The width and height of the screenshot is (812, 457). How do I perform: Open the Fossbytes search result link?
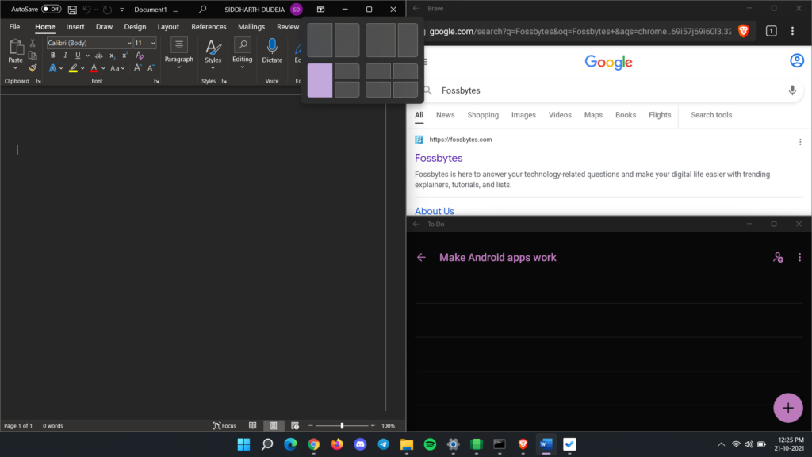(439, 158)
